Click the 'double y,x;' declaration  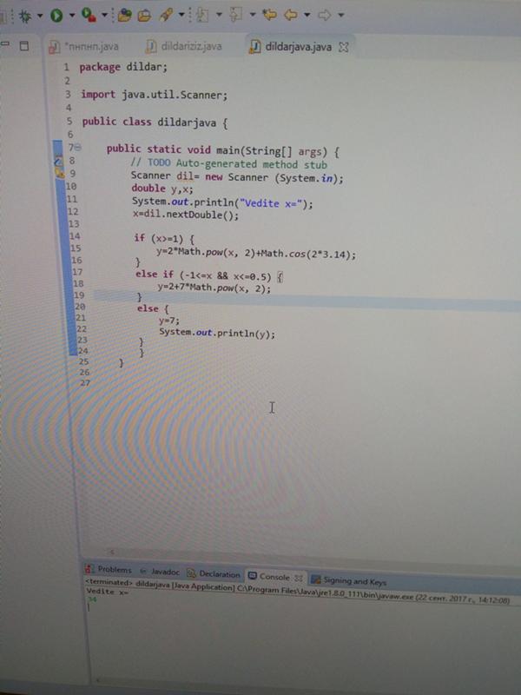pyautogui.click(x=162, y=189)
